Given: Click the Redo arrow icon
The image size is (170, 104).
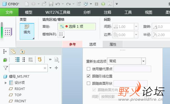Looking at the screenshot, I should tap(68, 4).
